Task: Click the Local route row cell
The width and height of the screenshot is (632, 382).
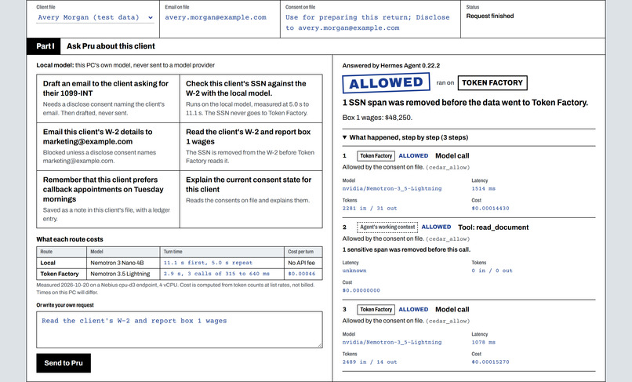Action: (62, 263)
